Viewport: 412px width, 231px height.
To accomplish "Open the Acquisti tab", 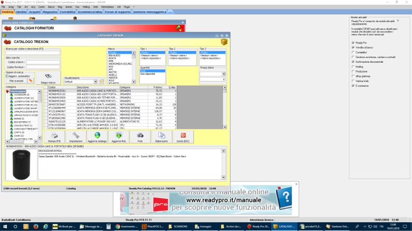I will click(35, 12).
